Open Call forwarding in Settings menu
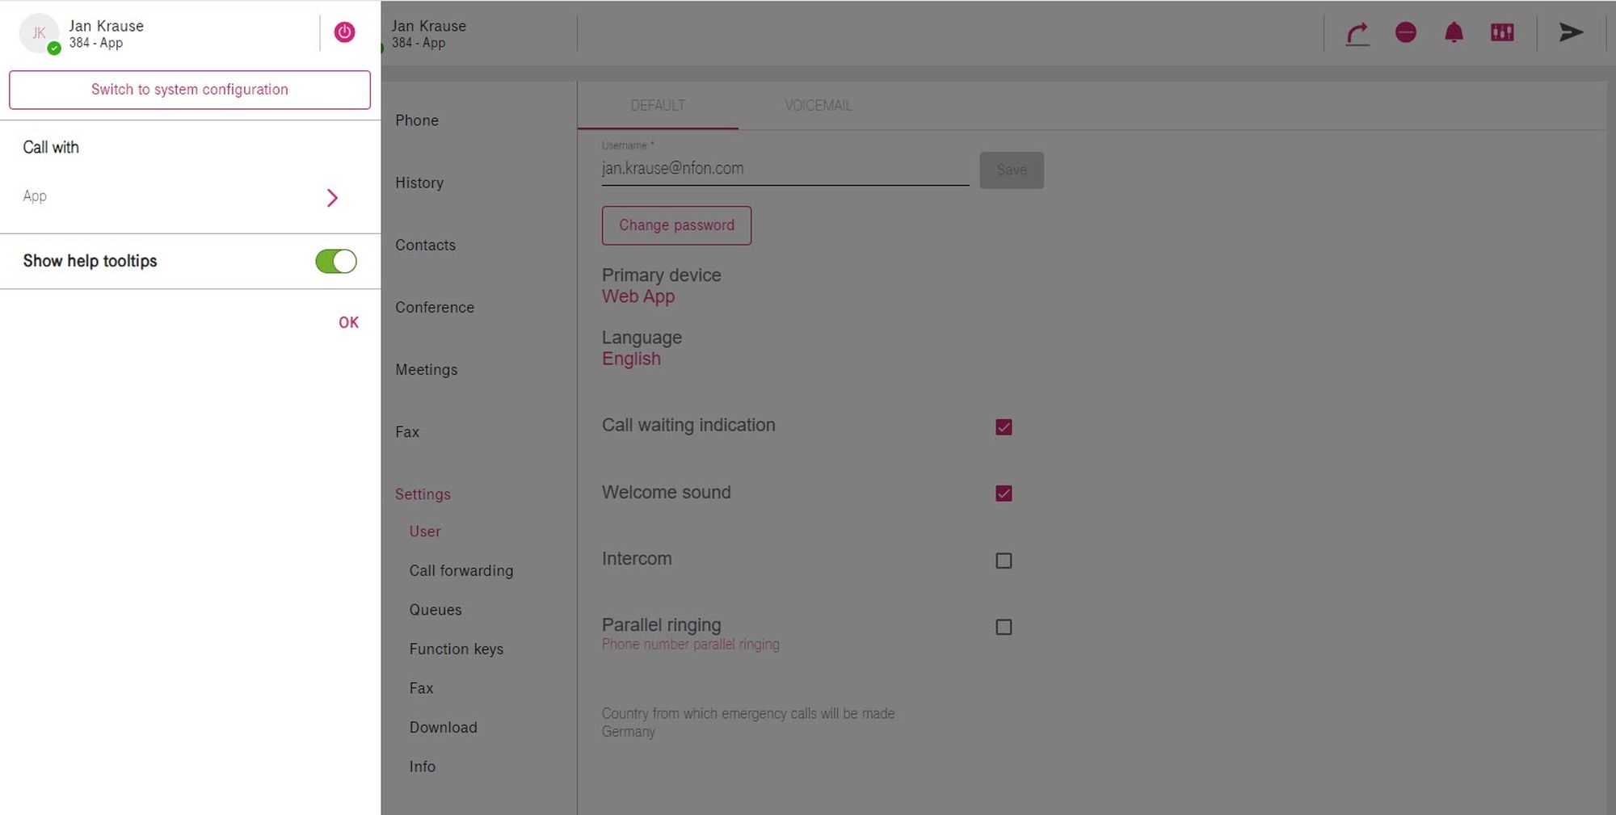 (x=461, y=570)
